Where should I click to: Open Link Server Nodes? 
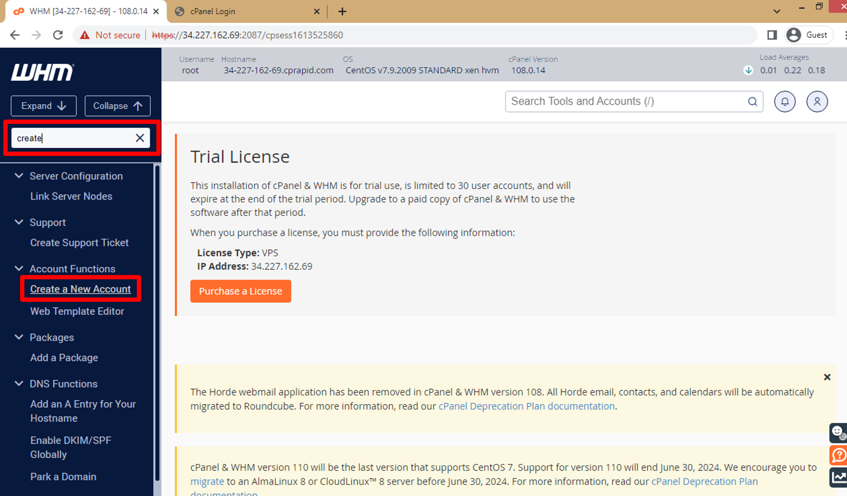(x=71, y=196)
